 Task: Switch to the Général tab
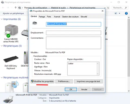(34, 16)
